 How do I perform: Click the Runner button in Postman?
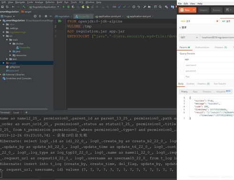217,10
